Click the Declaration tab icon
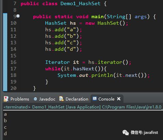This screenshot has width=163, height=140. (61, 99)
